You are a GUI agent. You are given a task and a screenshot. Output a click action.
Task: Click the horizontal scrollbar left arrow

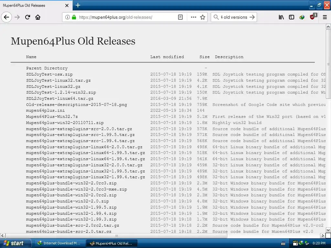tap(3, 235)
